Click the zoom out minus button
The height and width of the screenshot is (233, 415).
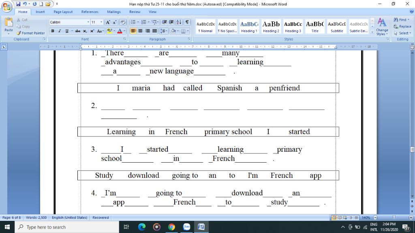pyautogui.click(x=375, y=217)
